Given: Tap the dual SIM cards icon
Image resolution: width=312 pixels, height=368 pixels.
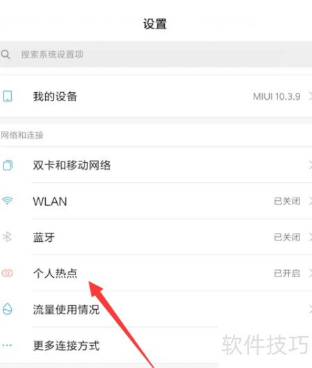Looking at the screenshot, I should tap(8, 165).
